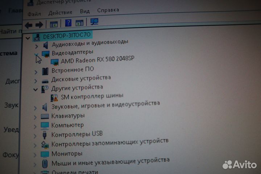Image resolution: width=261 pixels, height=174 pixels.
Task: Click the Мониторы screen icon
Action: (x=45, y=154)
